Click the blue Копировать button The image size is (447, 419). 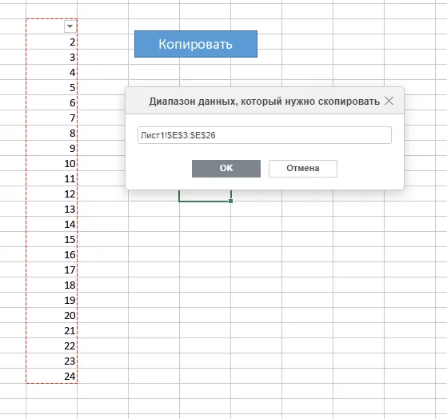(x=196, y=44)
